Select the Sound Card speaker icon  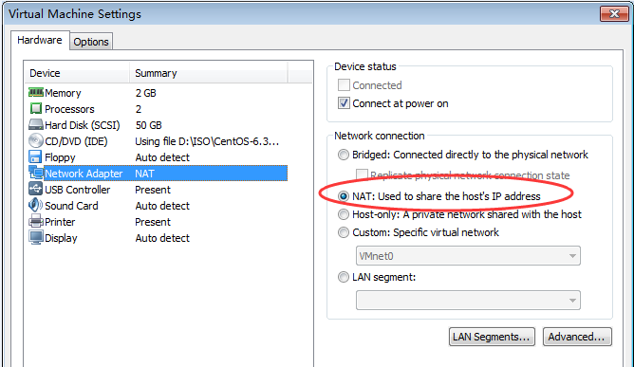click(x=35, y=205)
